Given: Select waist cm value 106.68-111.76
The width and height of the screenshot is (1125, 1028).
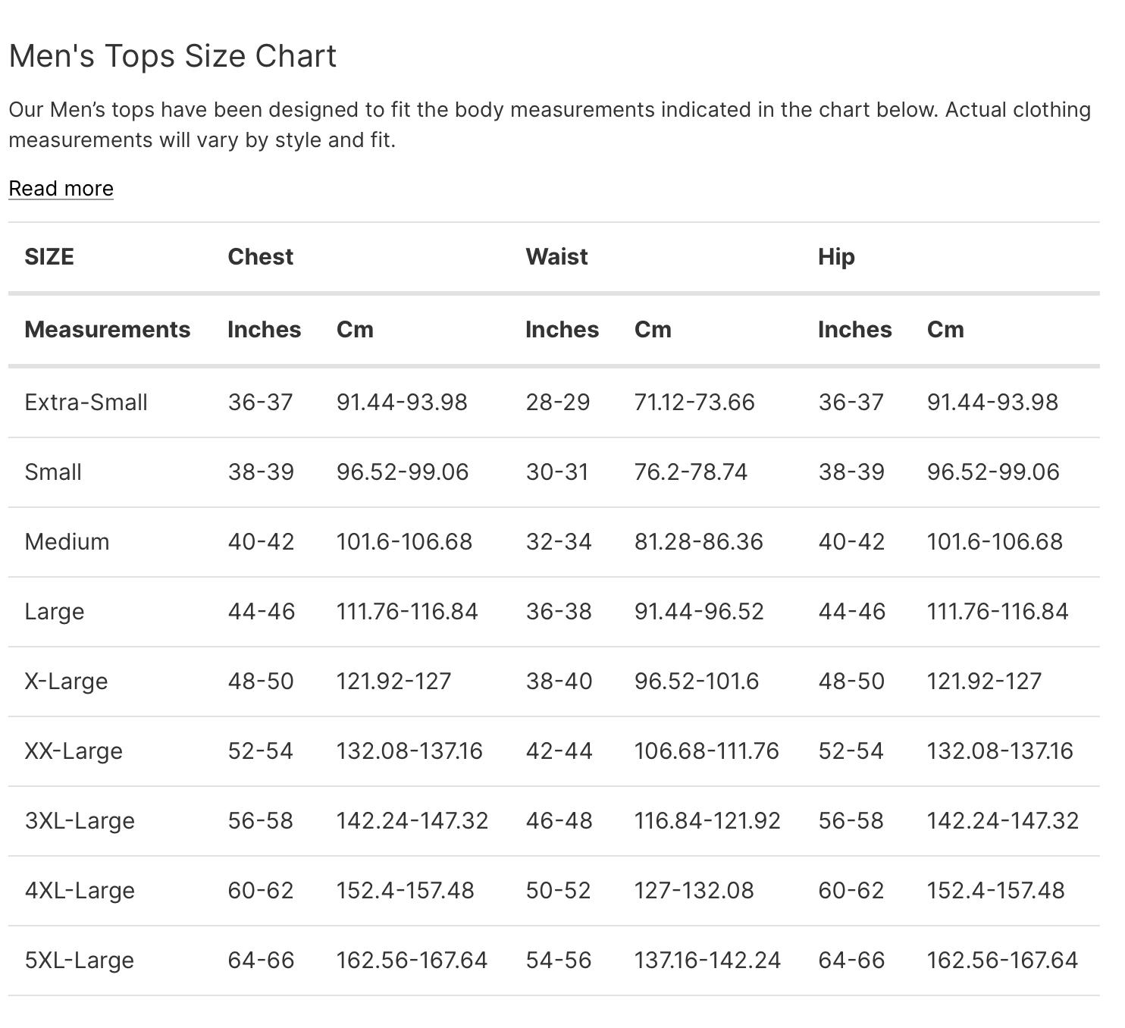Looking at the screenshot, I should (707, 751).
